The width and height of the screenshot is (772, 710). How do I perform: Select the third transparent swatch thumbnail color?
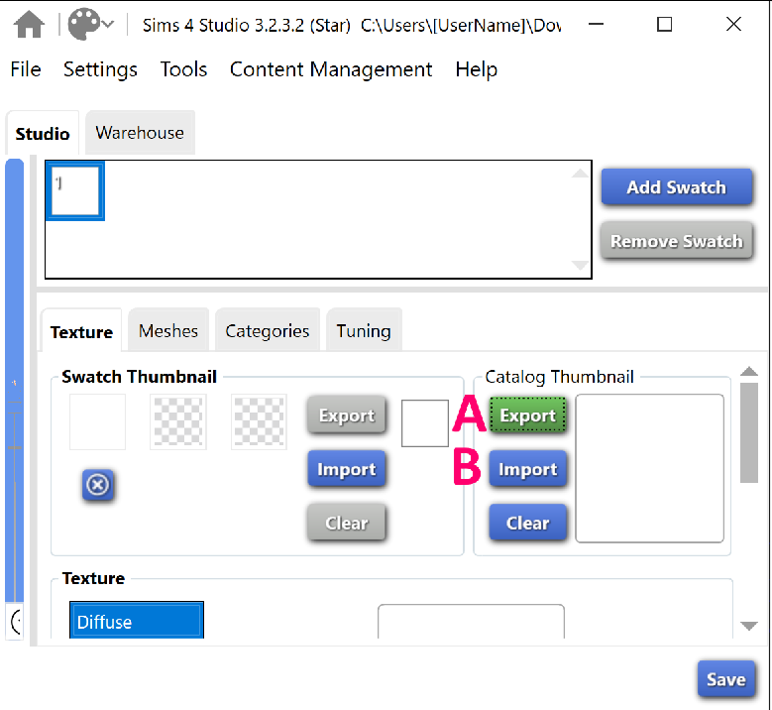click(259, 421)
